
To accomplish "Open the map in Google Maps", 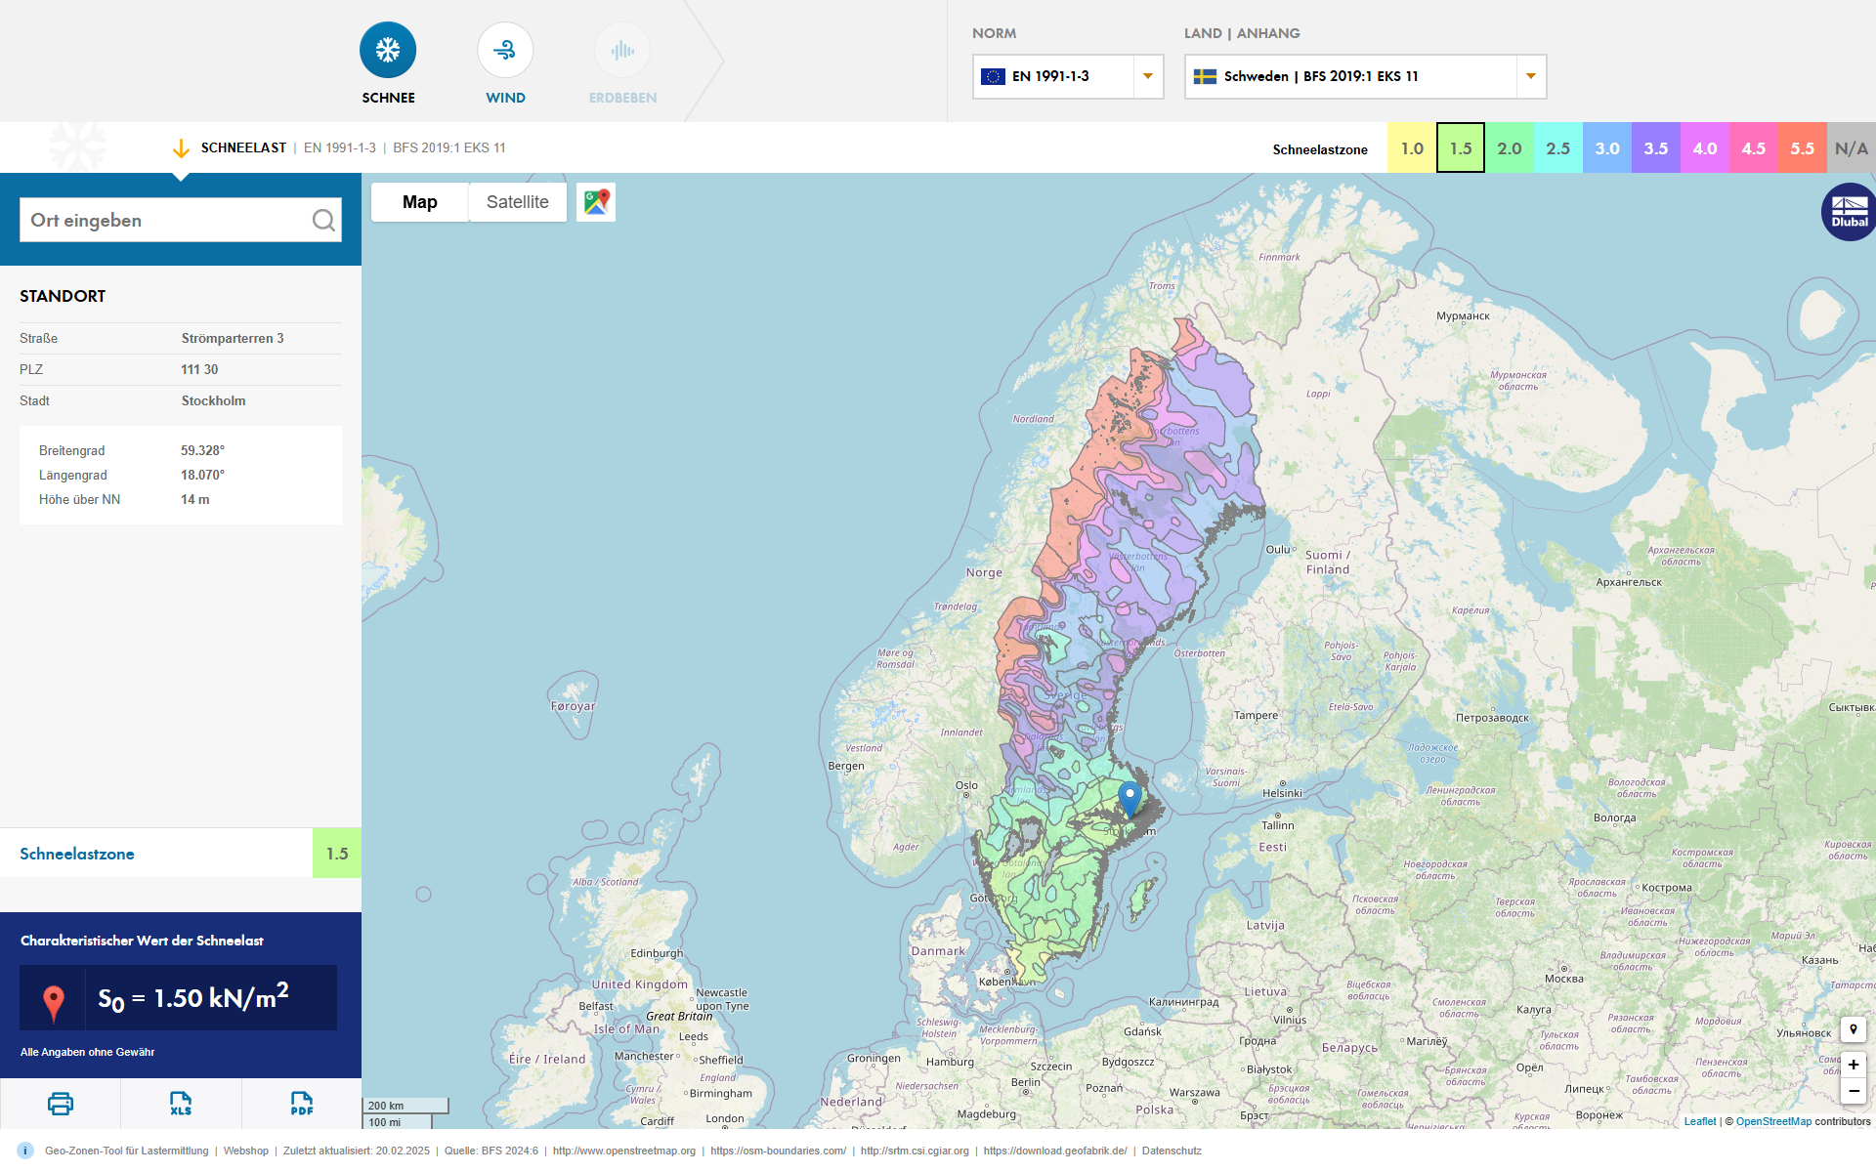I will 596,202.
